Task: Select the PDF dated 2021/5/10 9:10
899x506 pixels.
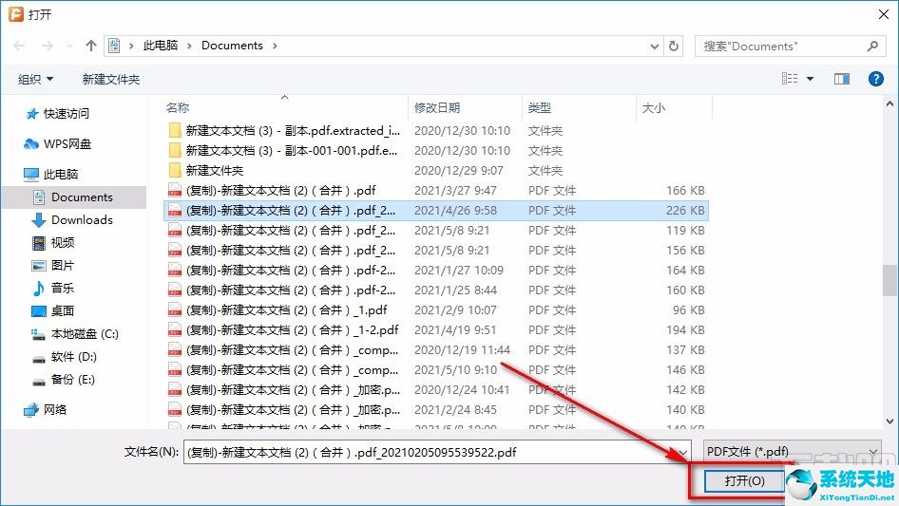Action: [436, 370]
